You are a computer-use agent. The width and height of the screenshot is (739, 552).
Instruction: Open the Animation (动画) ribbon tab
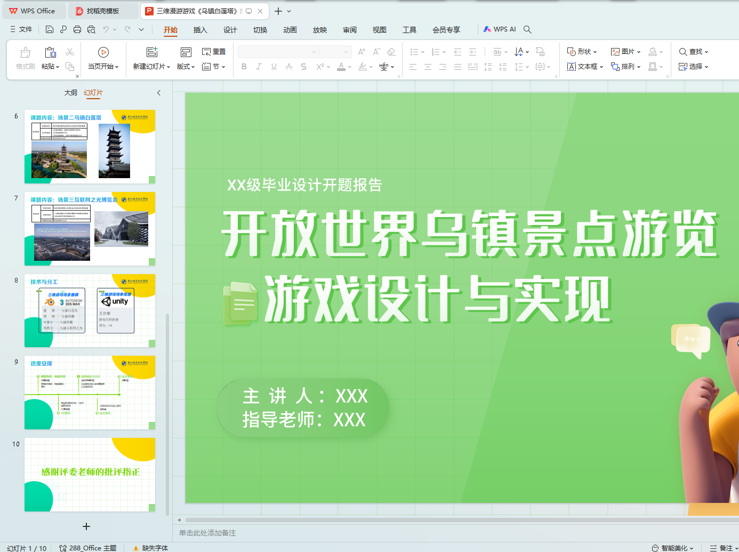pyautogui.click(x=290, y=30)
